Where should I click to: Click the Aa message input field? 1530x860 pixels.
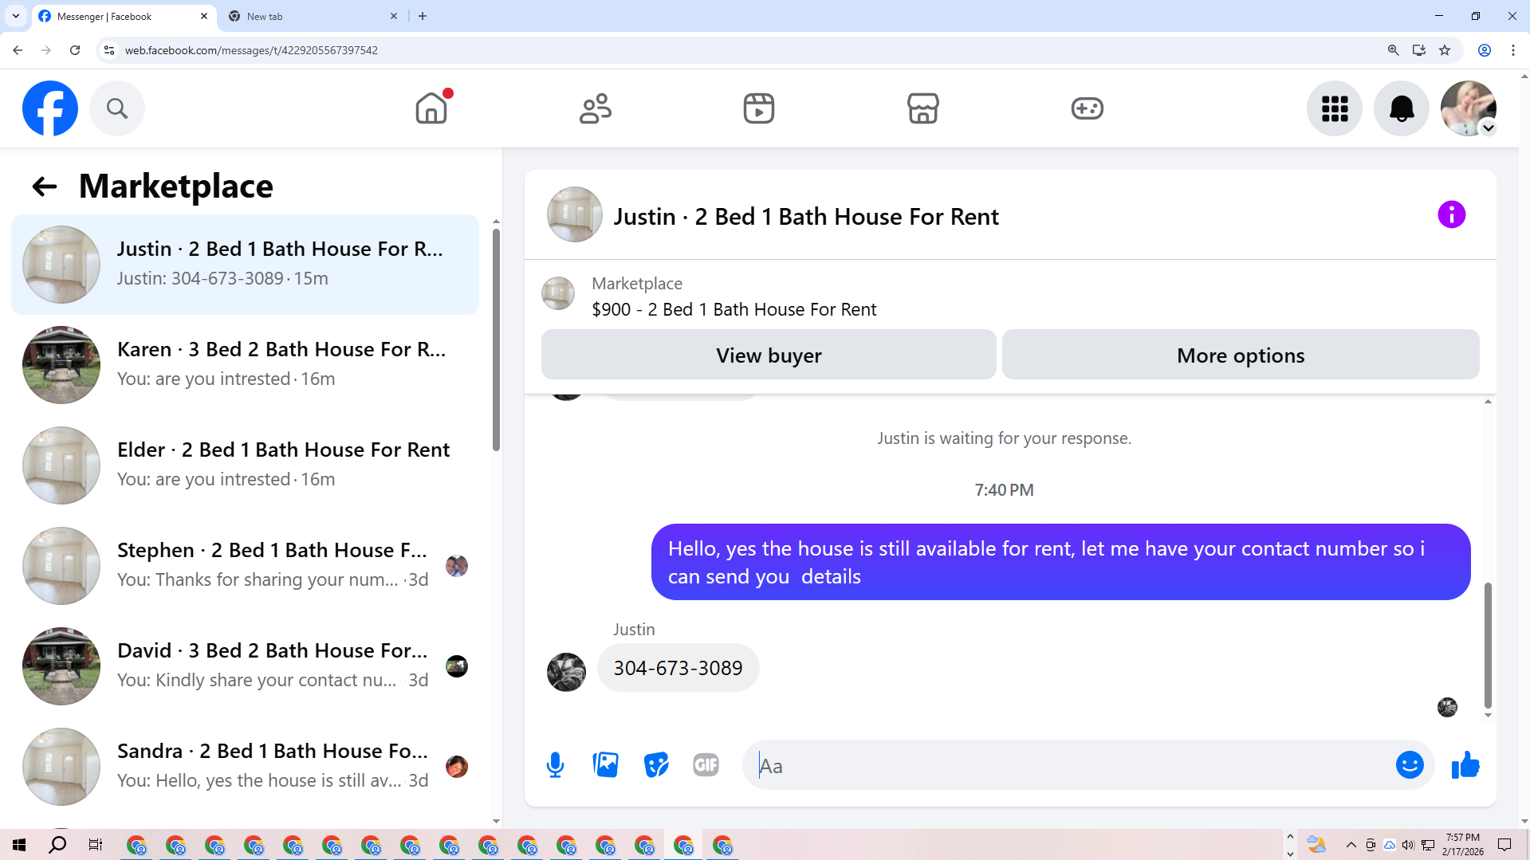(x=1068, y=766)
